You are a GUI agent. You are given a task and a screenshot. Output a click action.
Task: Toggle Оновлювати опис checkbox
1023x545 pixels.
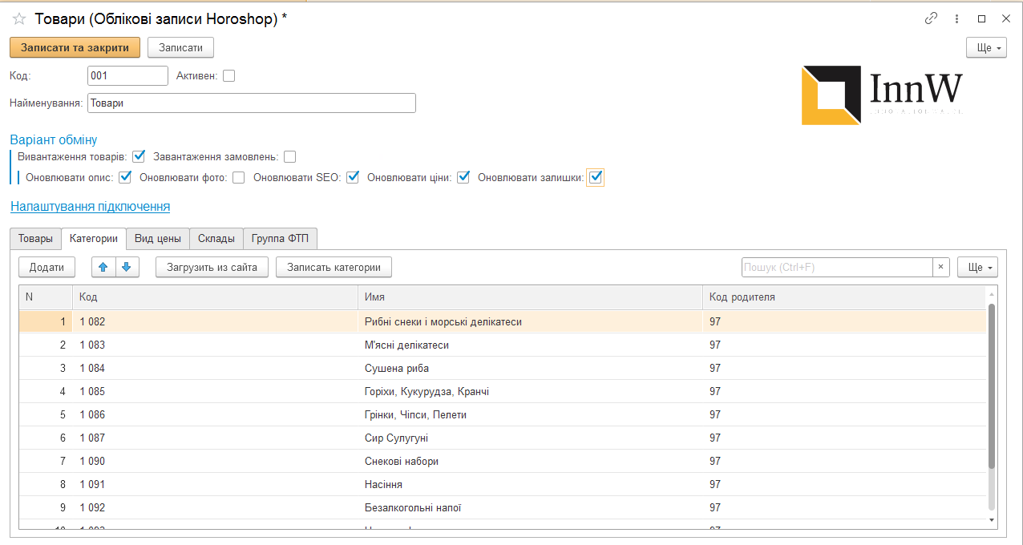tap(125, 177)
